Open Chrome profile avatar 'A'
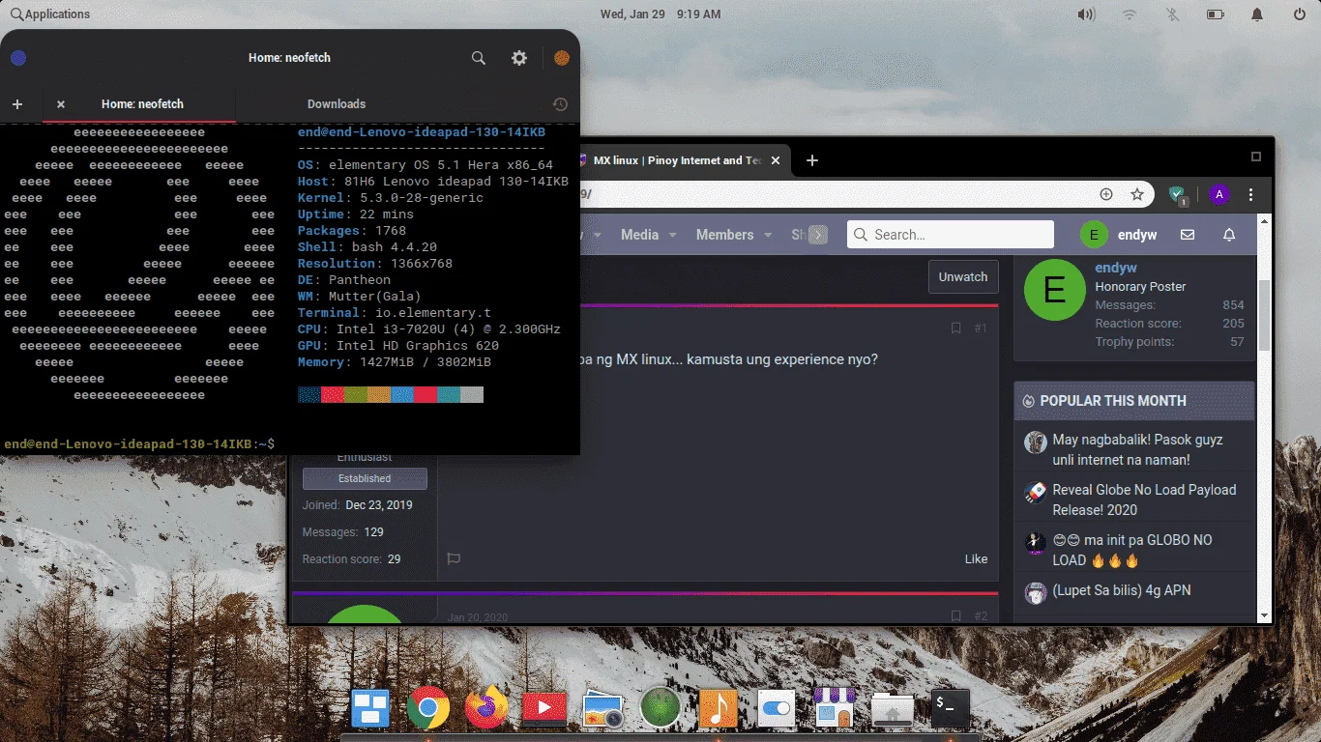This screenshot has width=1321, height=742. tap(1218, 194)
